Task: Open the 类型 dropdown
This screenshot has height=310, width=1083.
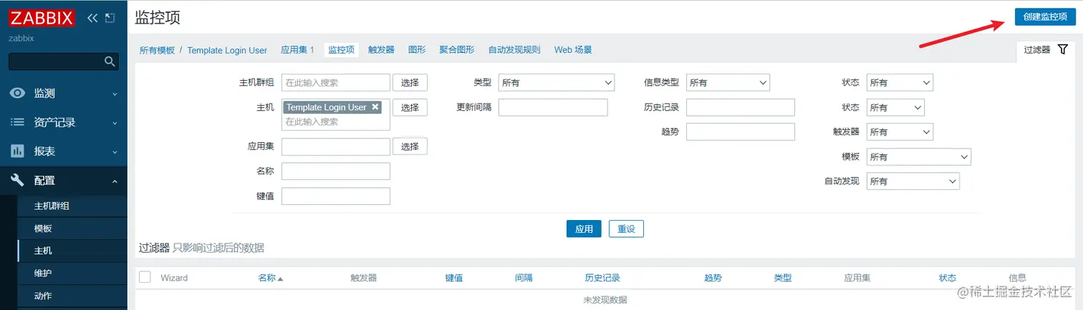Action: click(557, 83)
